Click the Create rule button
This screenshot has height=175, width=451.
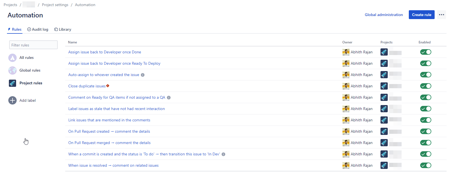pos(421,15)
